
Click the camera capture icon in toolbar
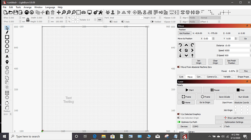point(83,12)
